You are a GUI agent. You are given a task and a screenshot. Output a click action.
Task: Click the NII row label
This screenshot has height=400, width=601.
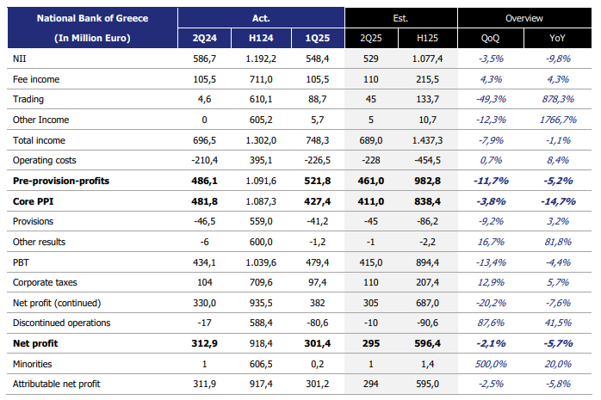point(20,58)
